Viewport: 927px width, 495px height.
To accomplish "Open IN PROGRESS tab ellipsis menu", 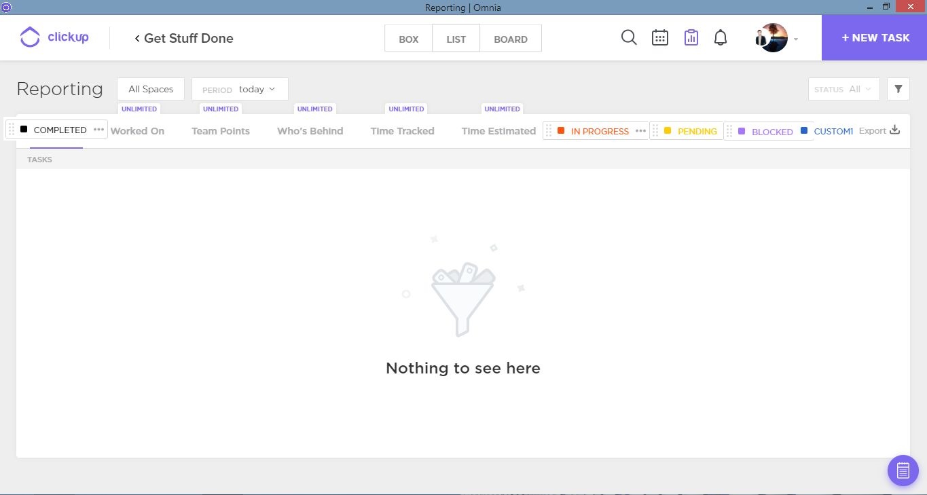I will click(640, 131).
